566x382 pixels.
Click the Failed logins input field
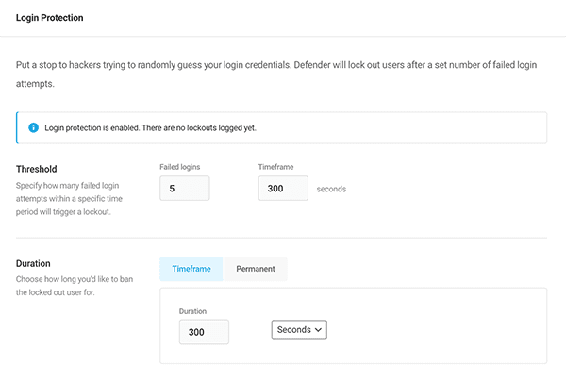pyautogui.click(x=184, y=189)
